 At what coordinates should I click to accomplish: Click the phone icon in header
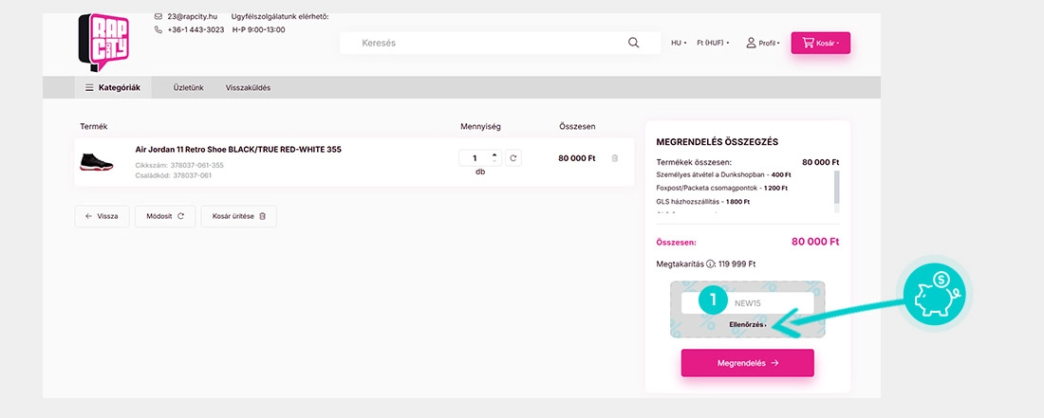pos(158,30)
